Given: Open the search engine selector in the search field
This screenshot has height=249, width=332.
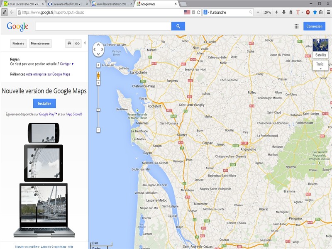Looking at the screenshot, I should point(207,12).
